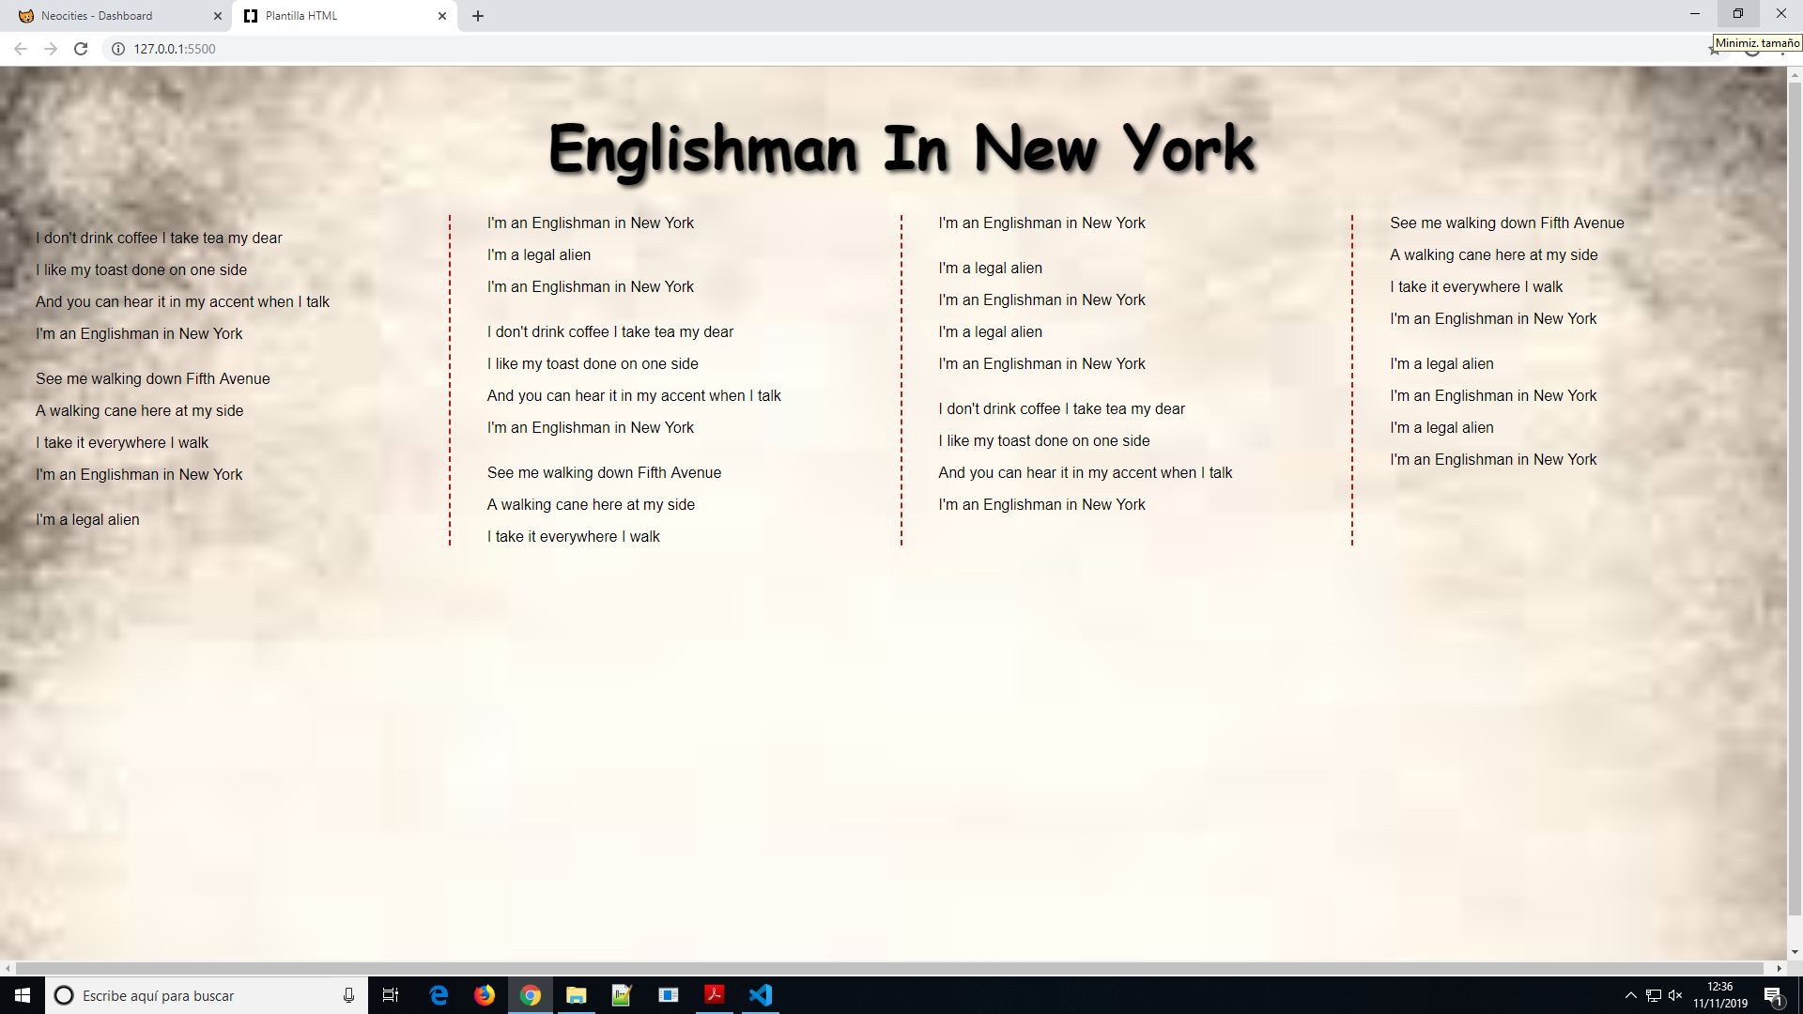
Task: Click vertical scrollbar's down arrow
Action: [1795, 952]
